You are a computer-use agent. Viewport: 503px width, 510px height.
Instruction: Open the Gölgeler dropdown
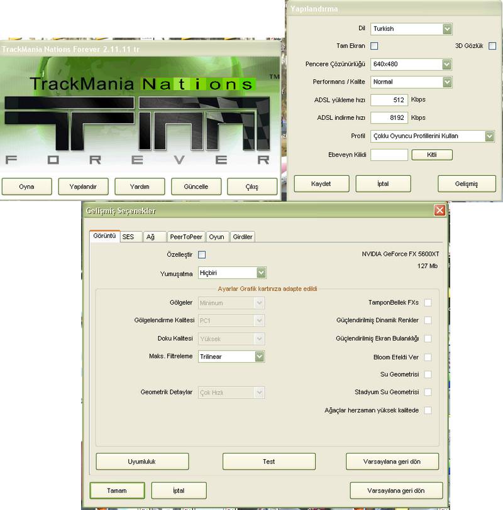[231, 303]
